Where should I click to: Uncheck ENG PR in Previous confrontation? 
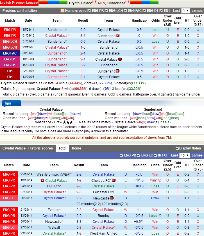coord(89,11)
